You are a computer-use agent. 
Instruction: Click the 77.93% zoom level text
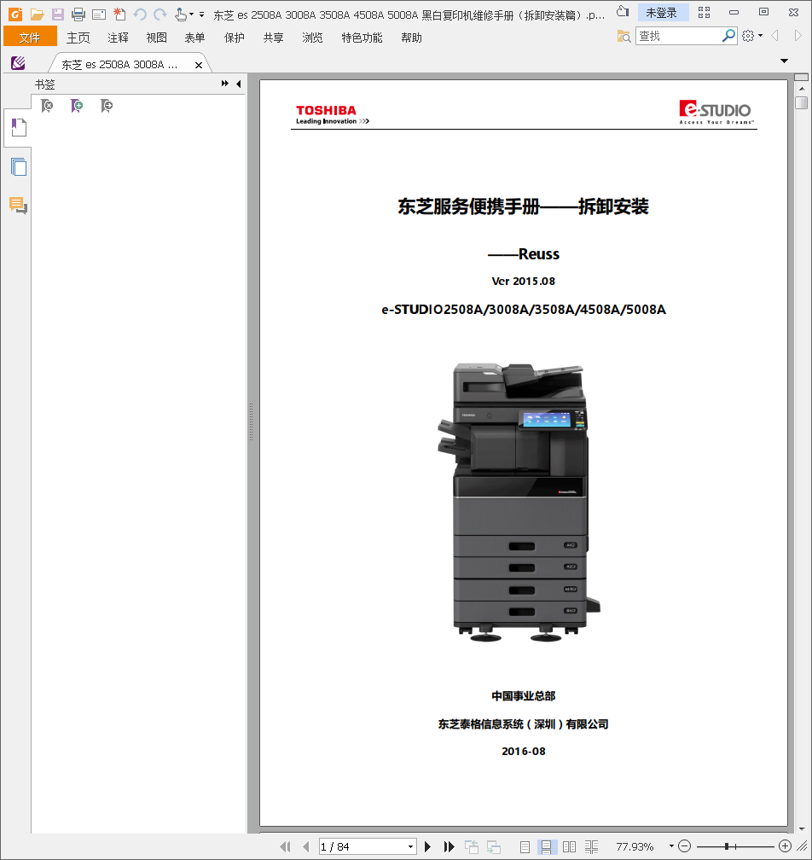click(x=635, y=847)
